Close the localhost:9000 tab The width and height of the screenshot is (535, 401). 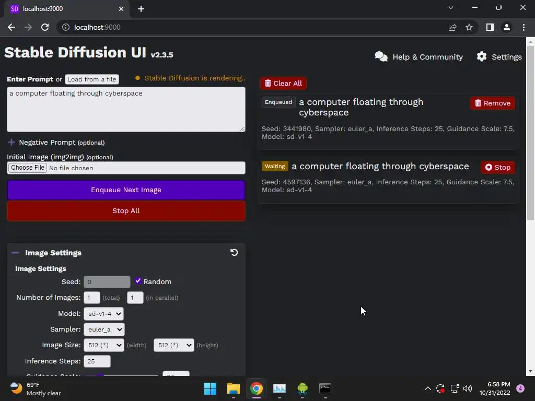(121, 9)
